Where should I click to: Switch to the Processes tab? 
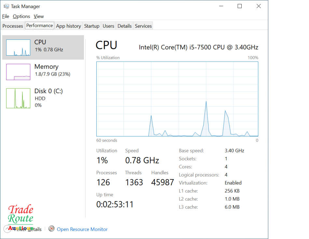[12, 26]
